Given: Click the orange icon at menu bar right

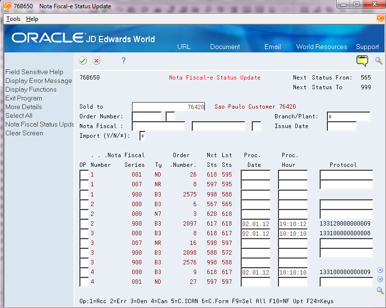Looking at the screenshot, I should pos(380,19).
